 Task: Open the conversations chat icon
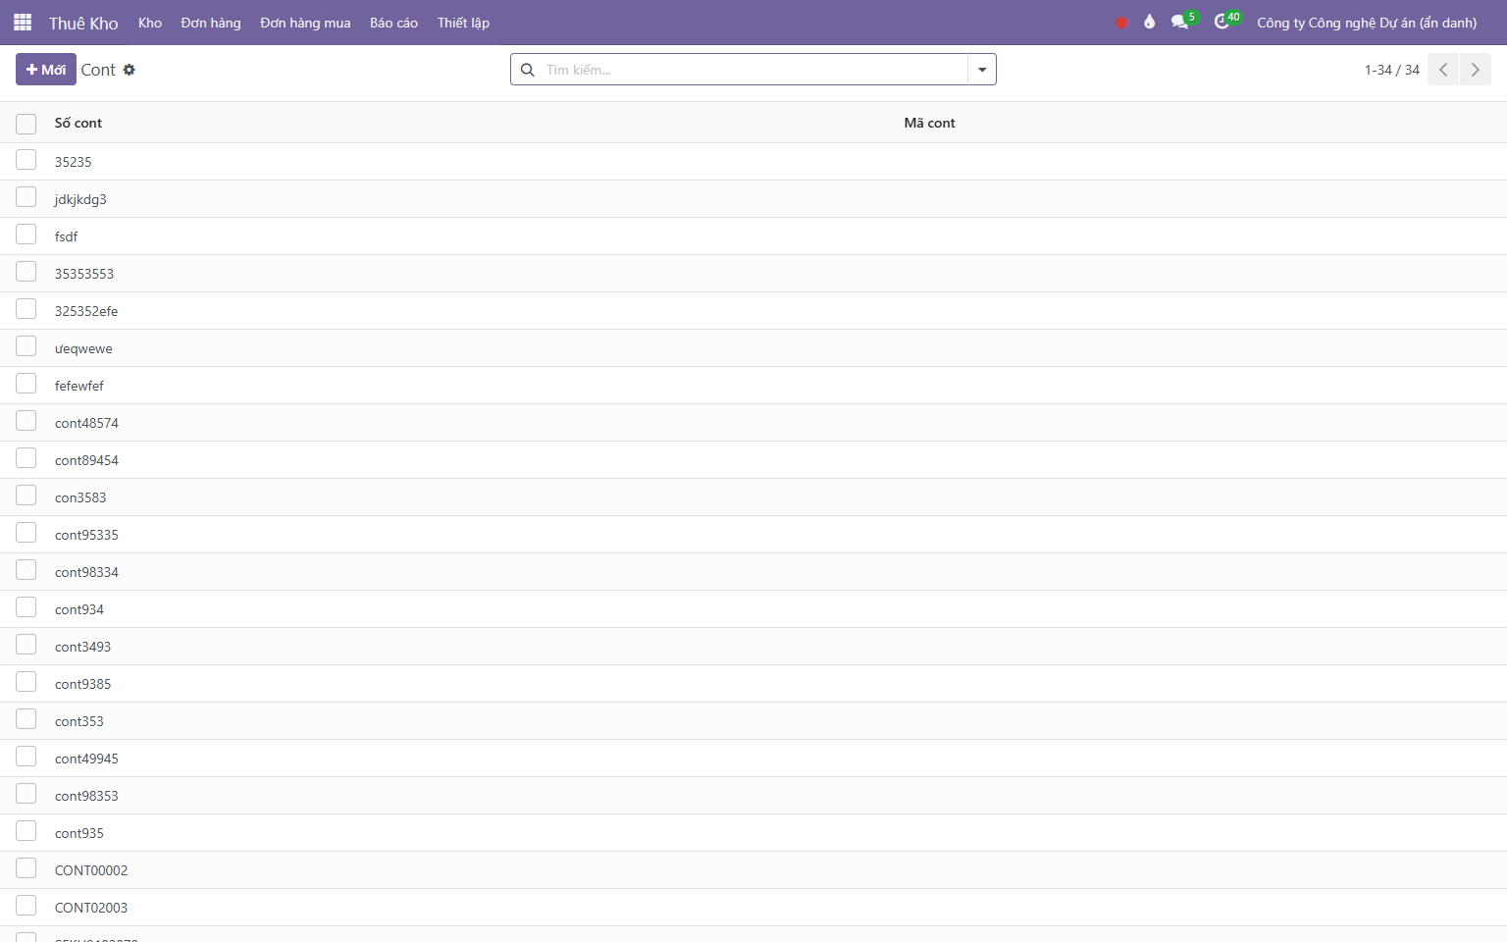[1179, 22]
